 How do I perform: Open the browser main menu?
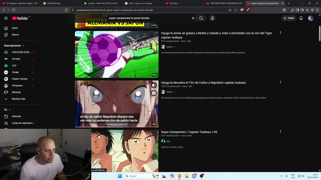[x=317, y=10]
